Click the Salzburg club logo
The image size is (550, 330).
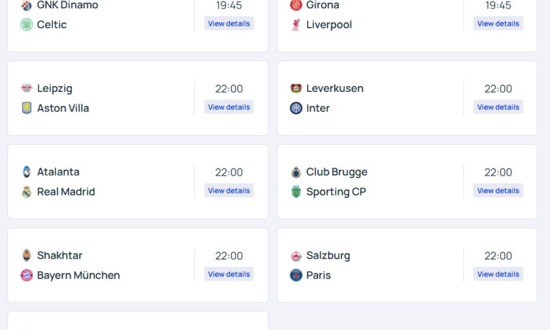(x=296, y=255)
